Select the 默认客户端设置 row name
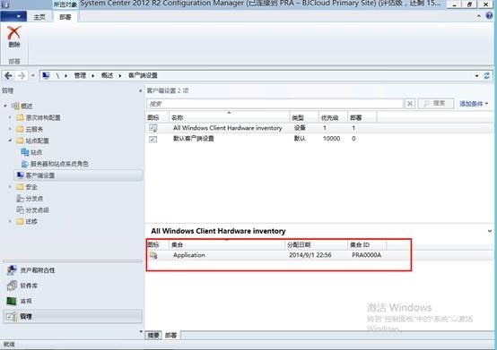497x350 pixels. (194, 139)
